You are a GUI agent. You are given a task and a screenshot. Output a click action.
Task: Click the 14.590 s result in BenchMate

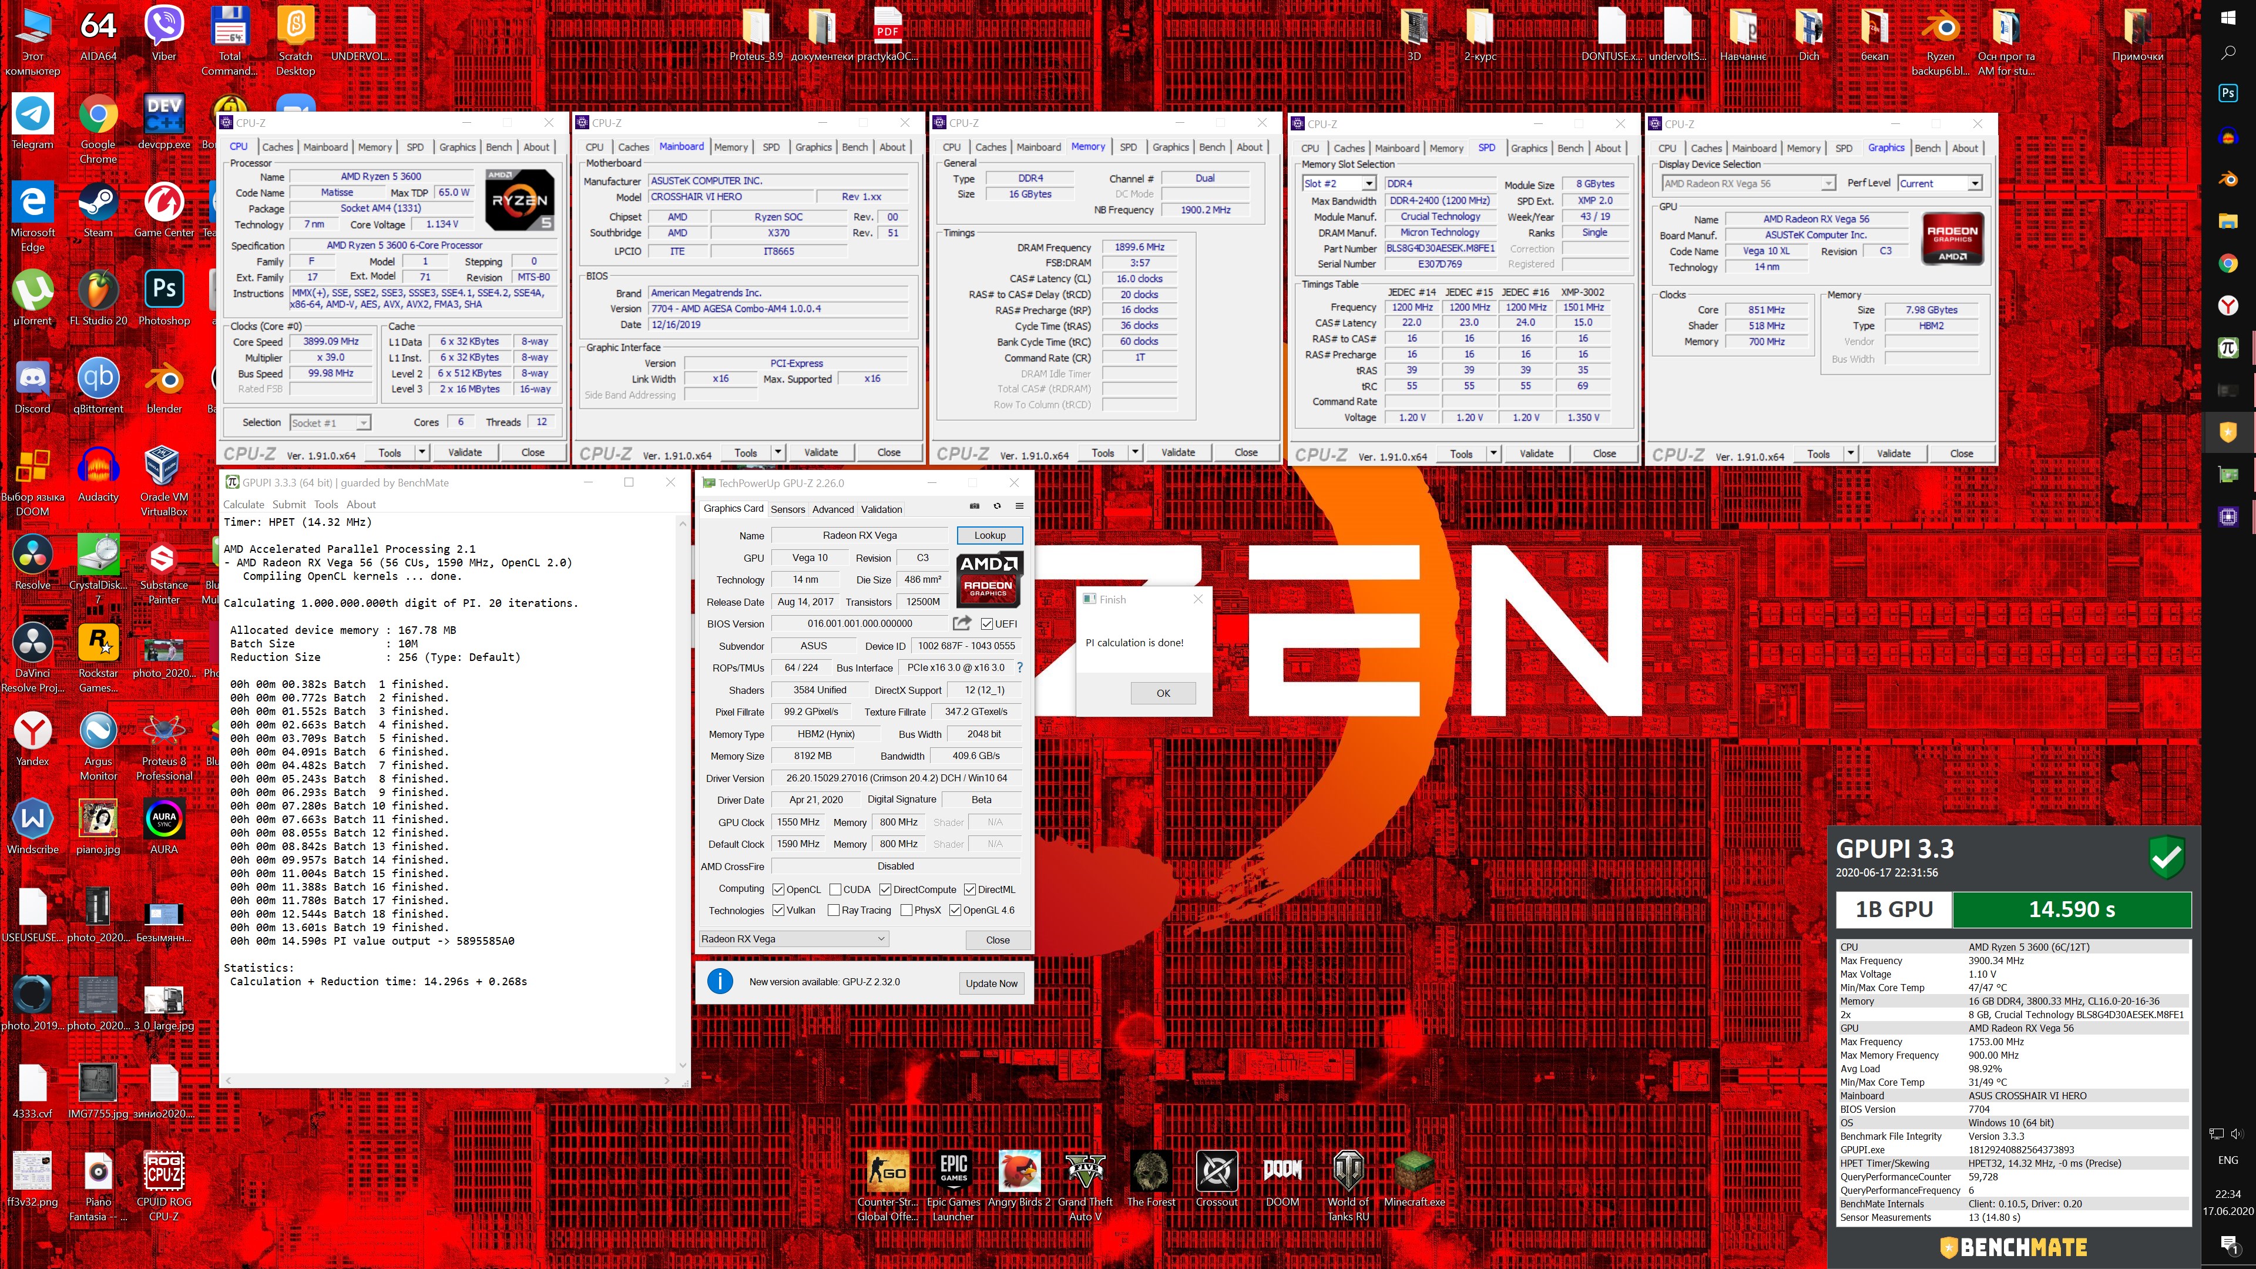[2071, 909]
